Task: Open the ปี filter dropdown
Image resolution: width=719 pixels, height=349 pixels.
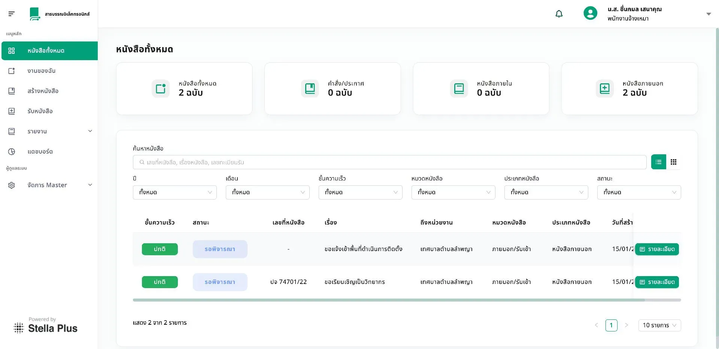Action: pyautogui.click(x=175, y=192)
